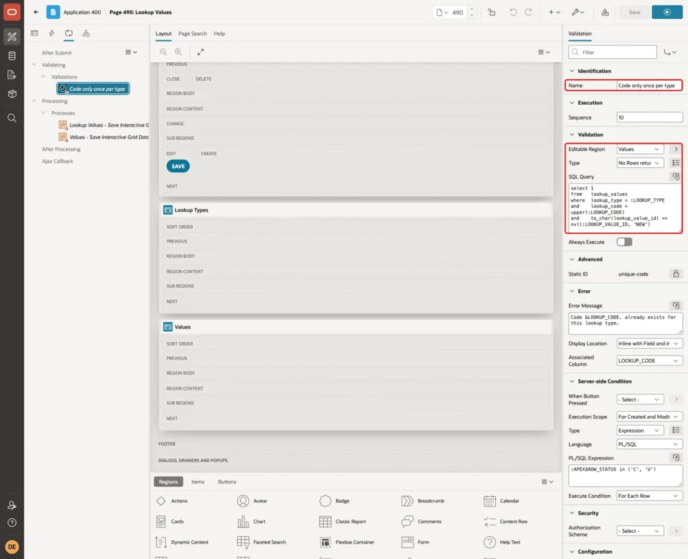Open the Administration icon in sidebar

[12, 505]
